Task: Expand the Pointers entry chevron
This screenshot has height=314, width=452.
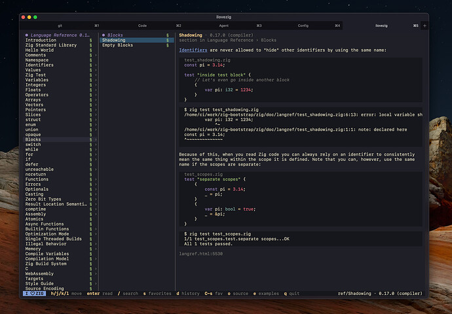Action: point(96,110)
